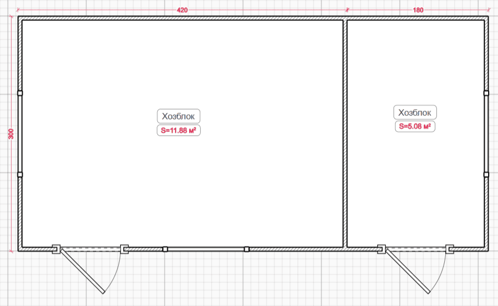Click the S=5.08 м² area label

click(415, 126)
